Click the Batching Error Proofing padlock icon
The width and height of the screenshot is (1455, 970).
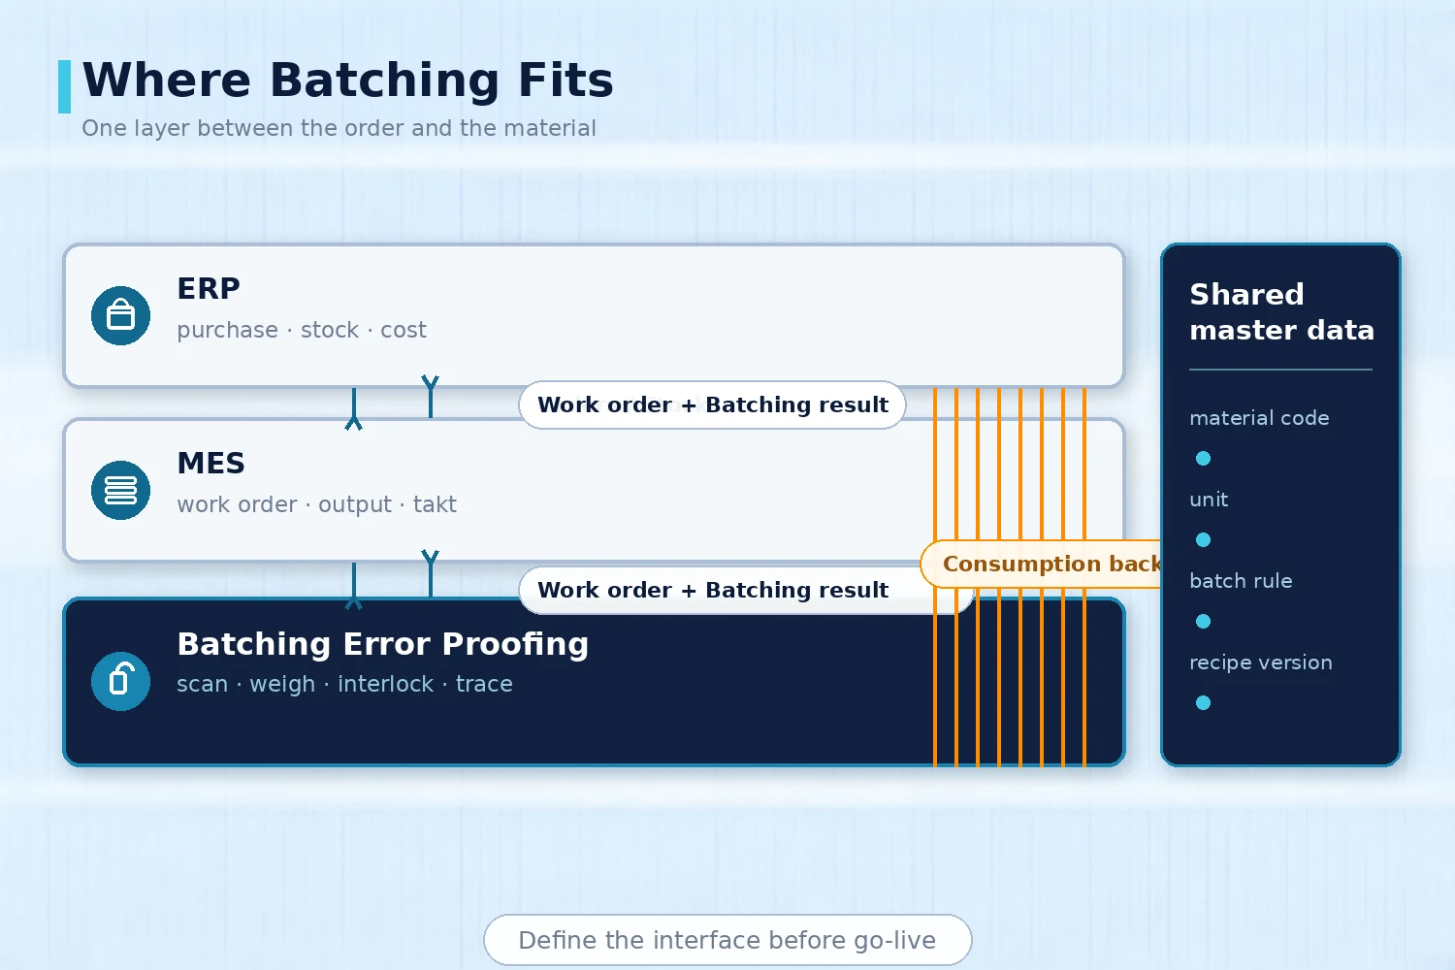(x=120, y=681)
